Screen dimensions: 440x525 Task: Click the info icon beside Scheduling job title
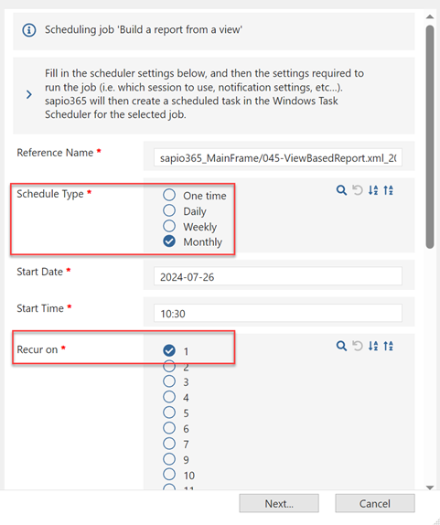coord(29,30)
